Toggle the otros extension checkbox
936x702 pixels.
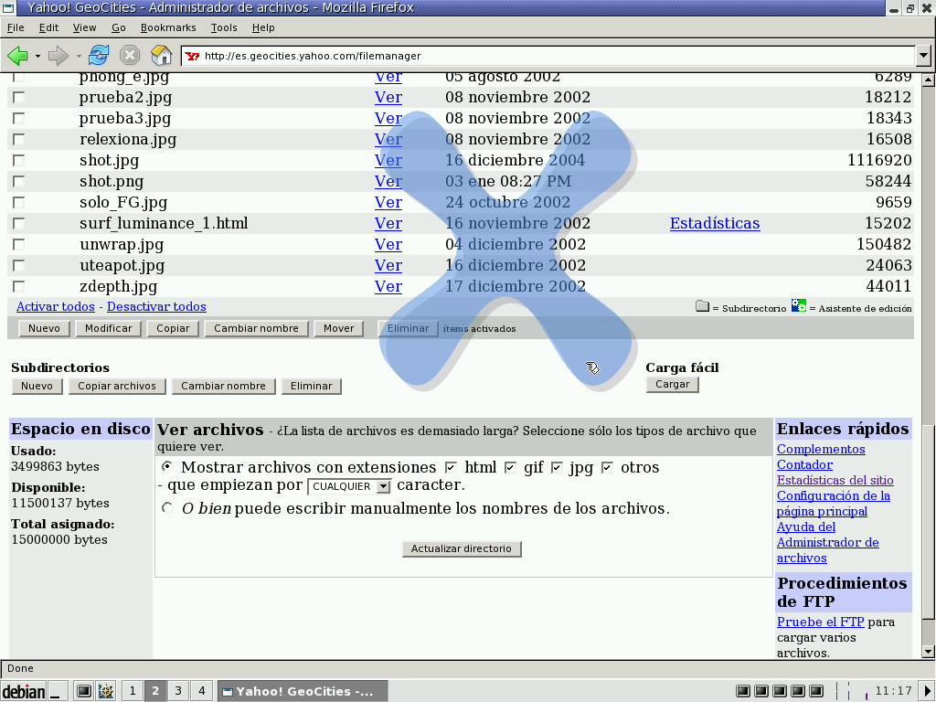point(607,467)
